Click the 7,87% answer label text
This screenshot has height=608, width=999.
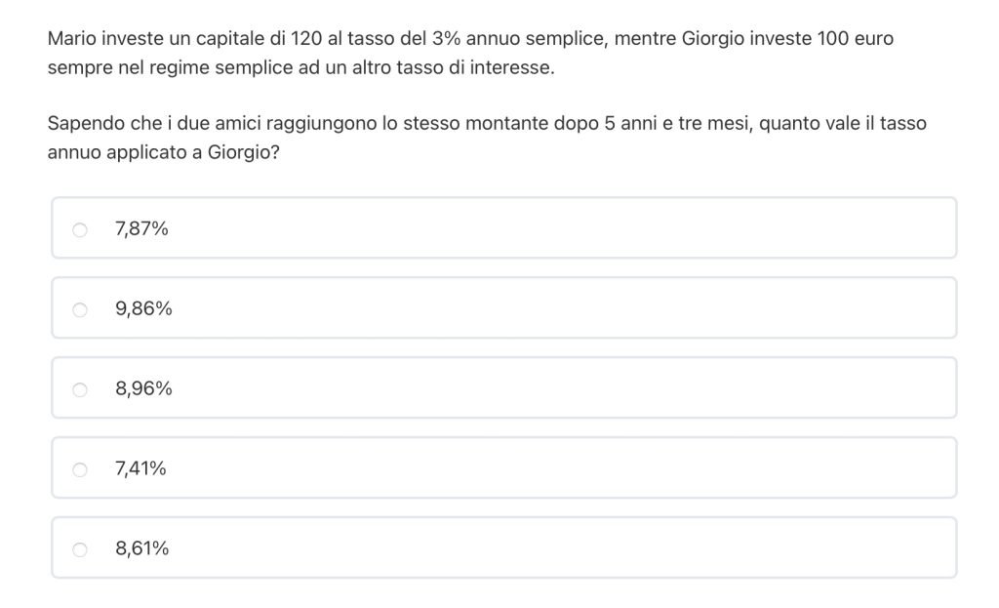(141, 229)
